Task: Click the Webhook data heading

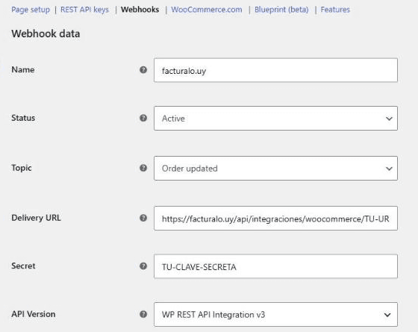Action: (x=46, y=34)
